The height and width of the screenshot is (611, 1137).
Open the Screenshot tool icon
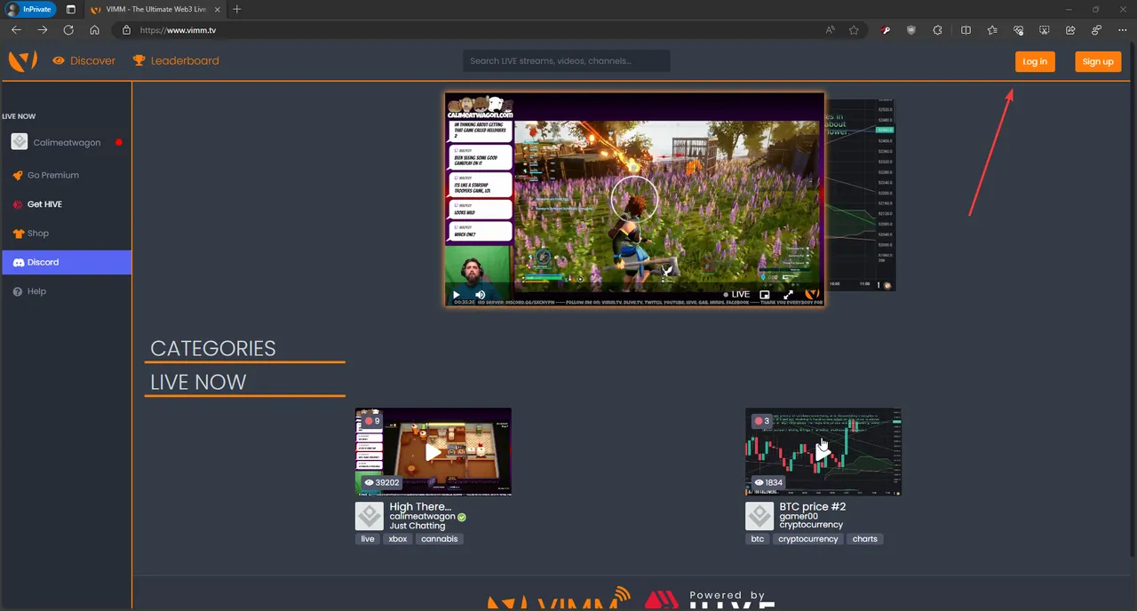pos(1045,29)
